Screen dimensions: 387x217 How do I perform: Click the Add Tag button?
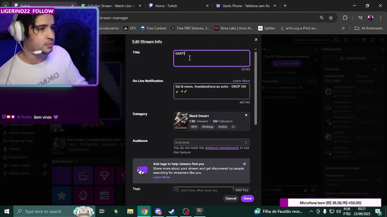click(x=242, y=190)
